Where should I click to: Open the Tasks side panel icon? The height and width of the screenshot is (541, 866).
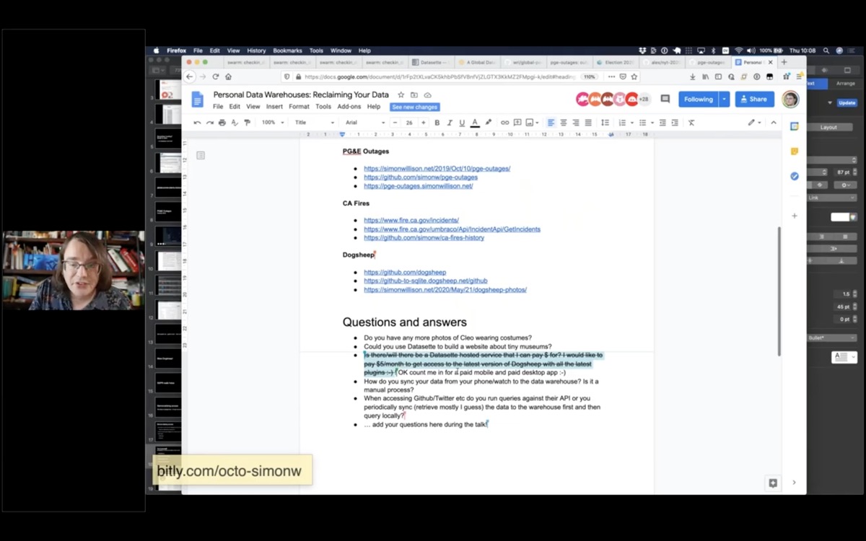point(795,176)
